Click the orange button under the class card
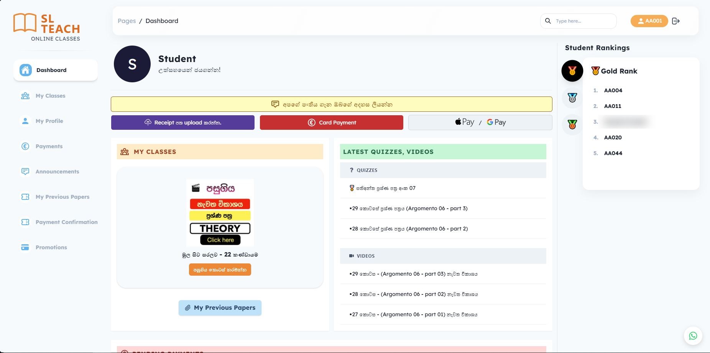Viewport: 710px width, 353px height. [220, 270]
